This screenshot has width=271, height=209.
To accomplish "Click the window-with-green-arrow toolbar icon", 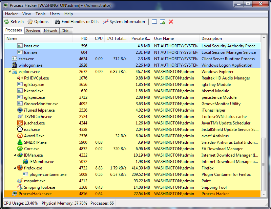I will click(162, 21).
